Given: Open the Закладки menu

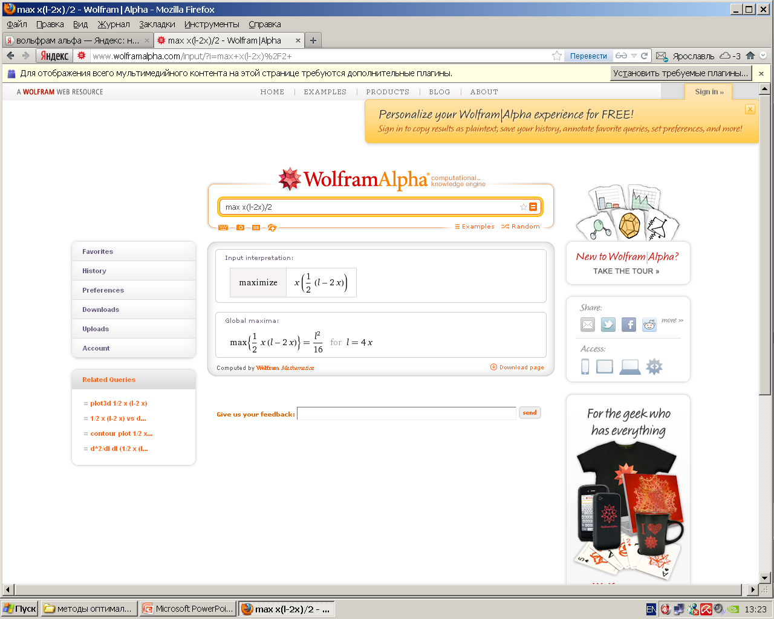Looking at the screenshot, I should click(157, 24).
